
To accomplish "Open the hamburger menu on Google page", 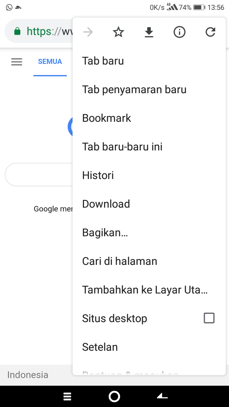I will pos(17,62).
